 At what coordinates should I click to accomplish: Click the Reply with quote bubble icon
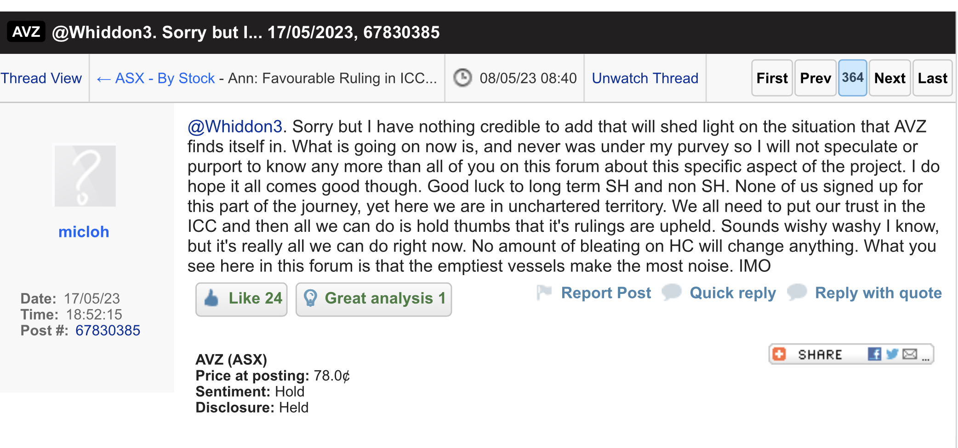797,292
